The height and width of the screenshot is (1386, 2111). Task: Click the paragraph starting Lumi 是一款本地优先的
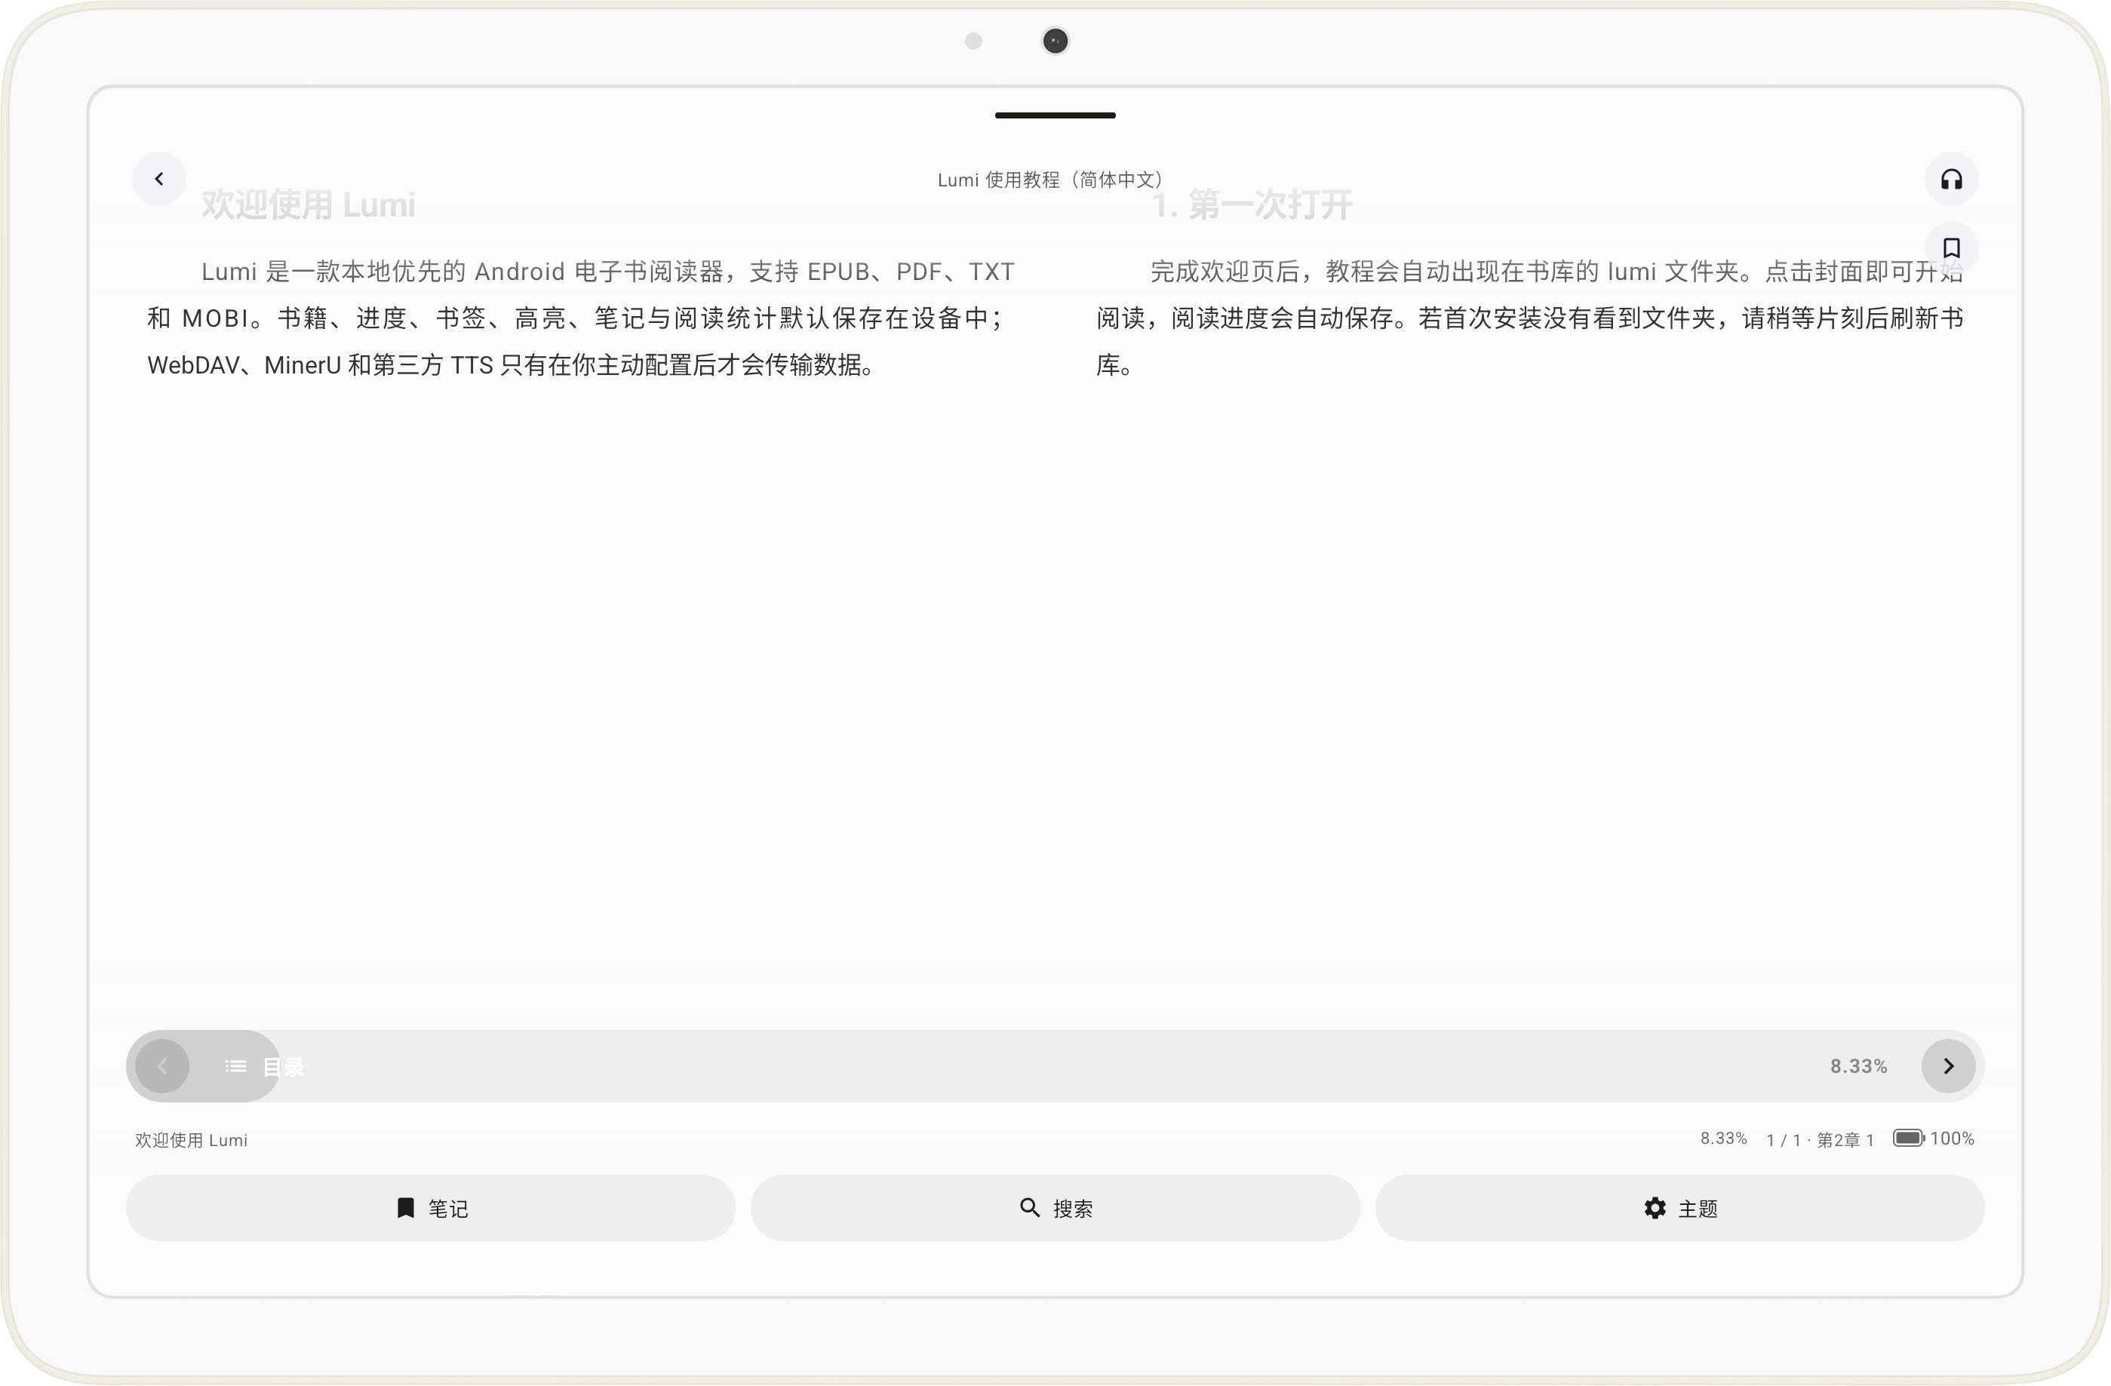point(581,318)
